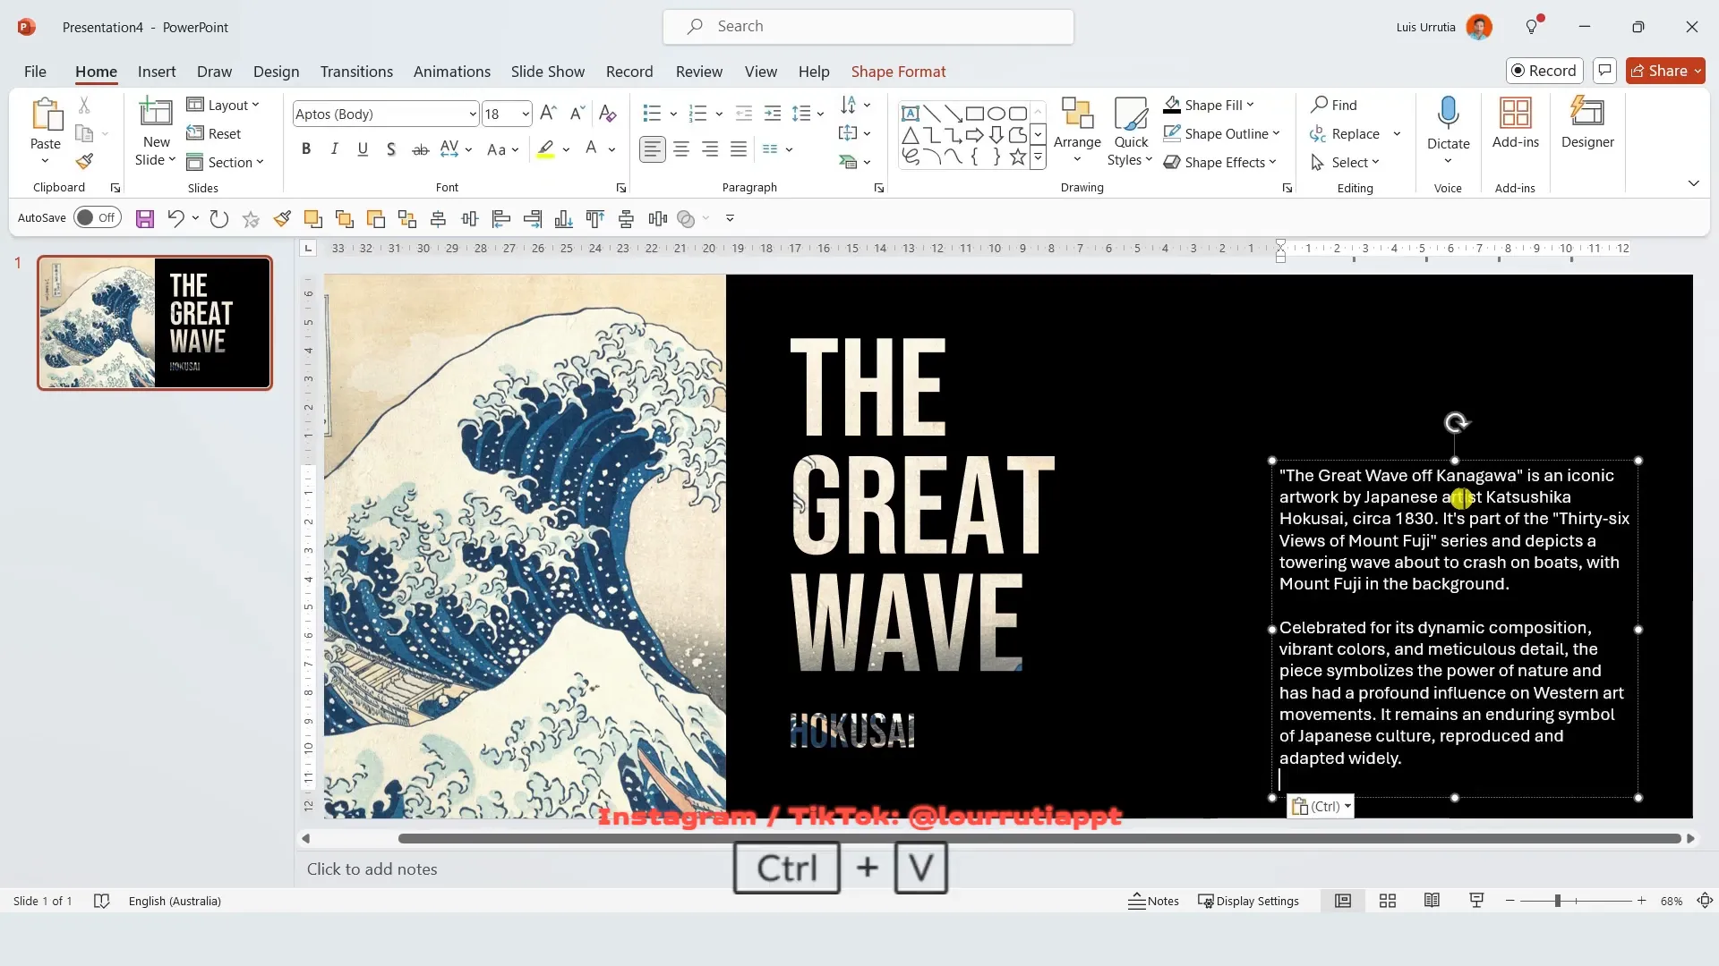
Task: Click the Format Painter brush icon
Action: click(x=84, y=162)
